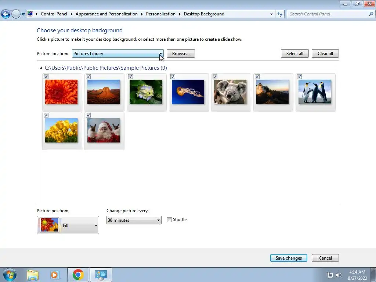Select the lighthouse thumbnail
The height and width of the screenshot is (282, 376).
point(272,92)
